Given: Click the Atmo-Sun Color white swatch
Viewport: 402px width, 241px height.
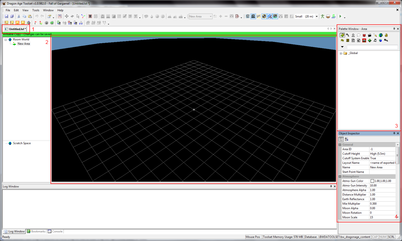Looking at the screenshot, I should tap(372, 181).
